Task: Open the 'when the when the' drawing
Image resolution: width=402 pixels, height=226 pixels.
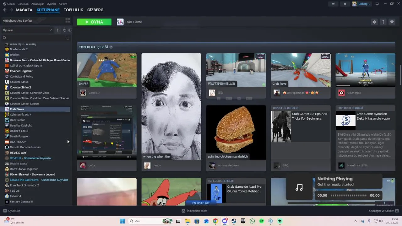Action: tap(171, 107)
